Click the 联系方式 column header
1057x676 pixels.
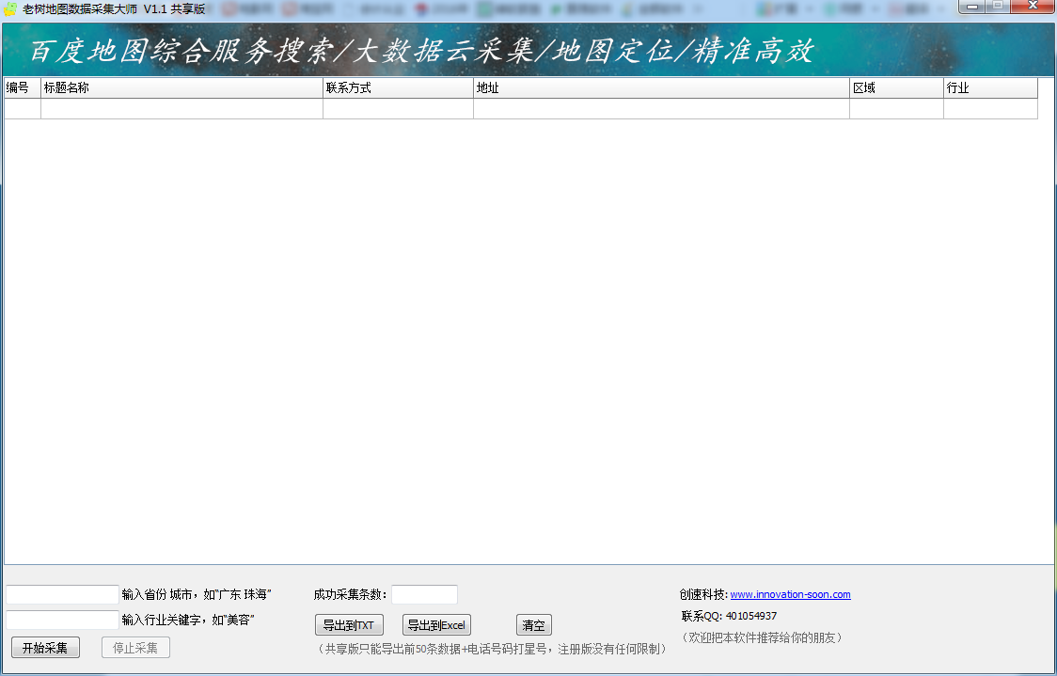coord(397,87)
